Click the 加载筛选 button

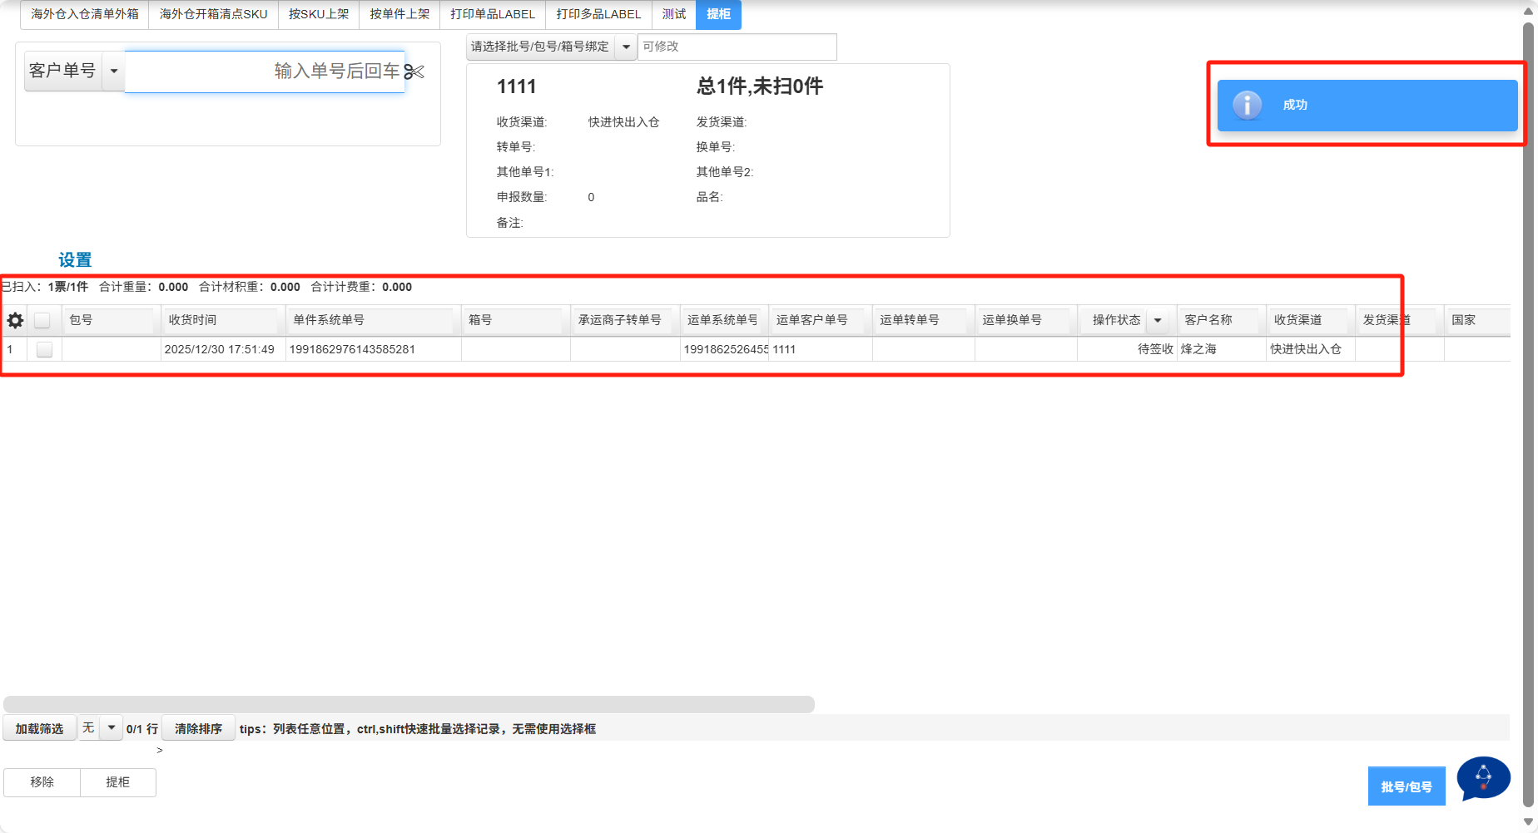[x=39, y=728]
